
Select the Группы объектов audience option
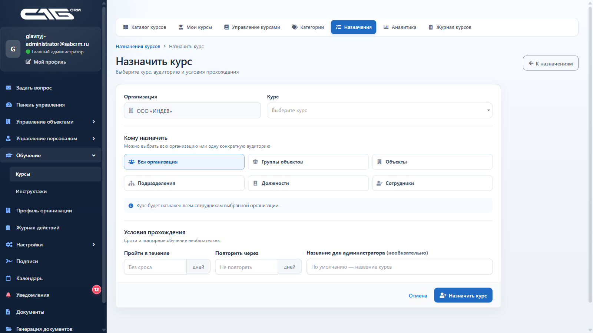[x=308, y=162]
